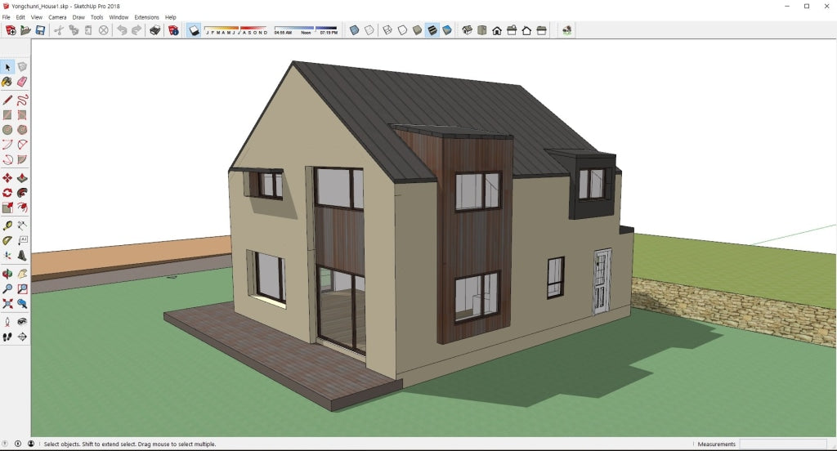Screen dimensions: 837x451
Task: Select the Axes tool
Action: point(7,256)
